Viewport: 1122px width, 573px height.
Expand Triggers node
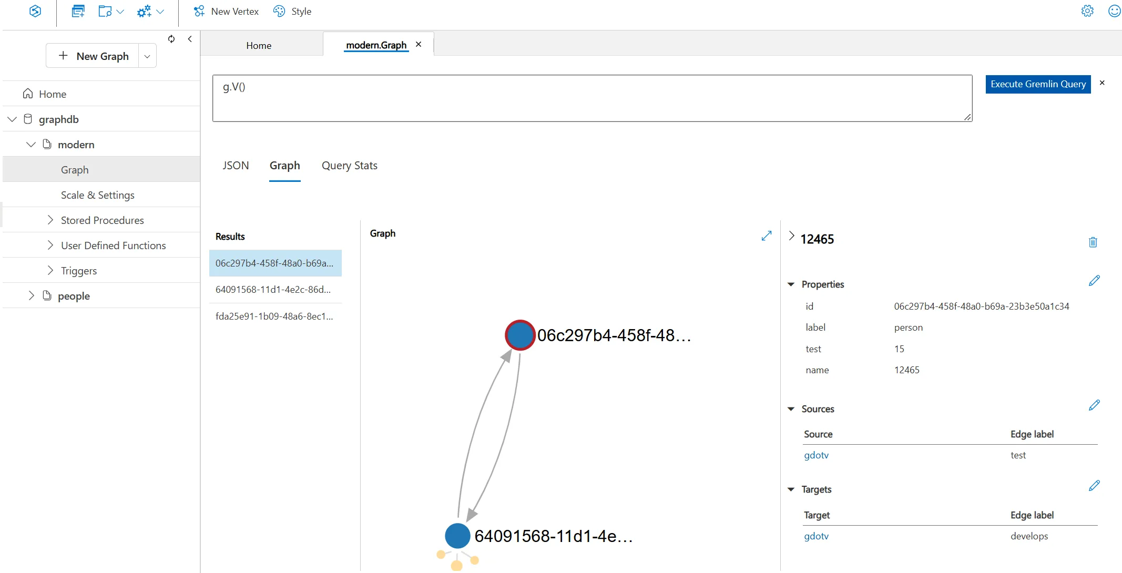pyautogui.click(x=50, y=270)
